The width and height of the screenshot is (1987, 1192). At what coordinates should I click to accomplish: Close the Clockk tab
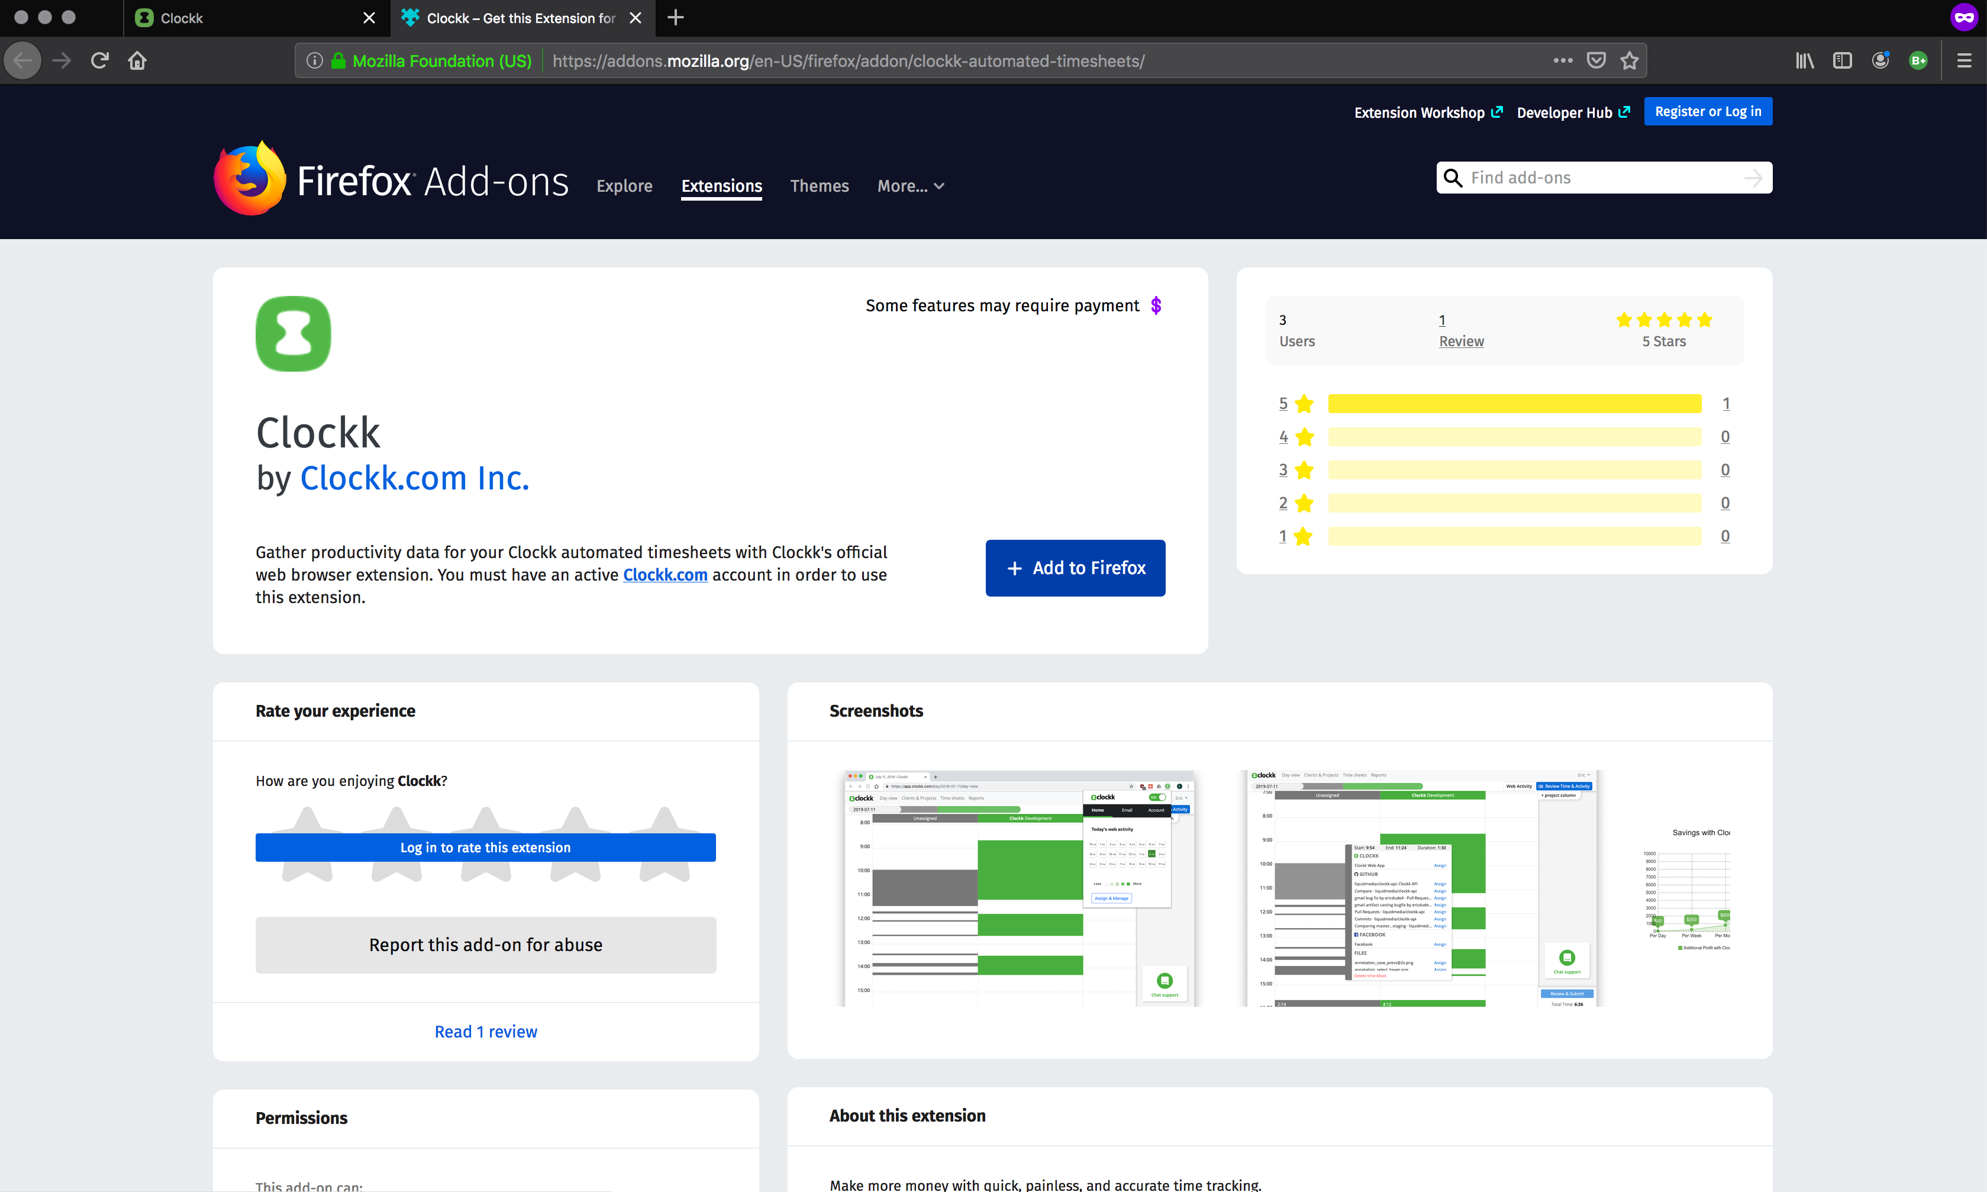click(x=369, y=18)
